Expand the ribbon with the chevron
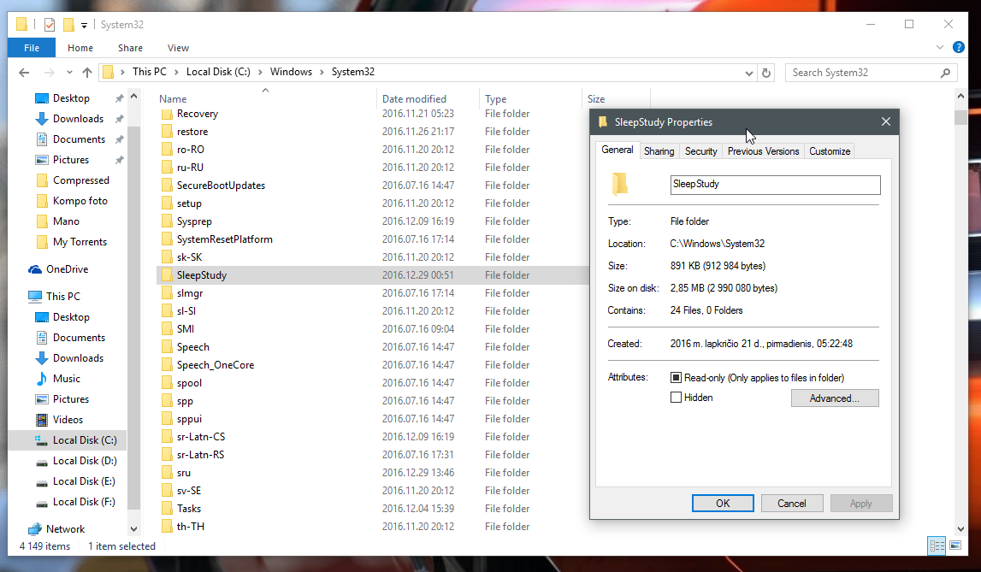The width and height of the screenshot is (981, 572). click(940, 48)
